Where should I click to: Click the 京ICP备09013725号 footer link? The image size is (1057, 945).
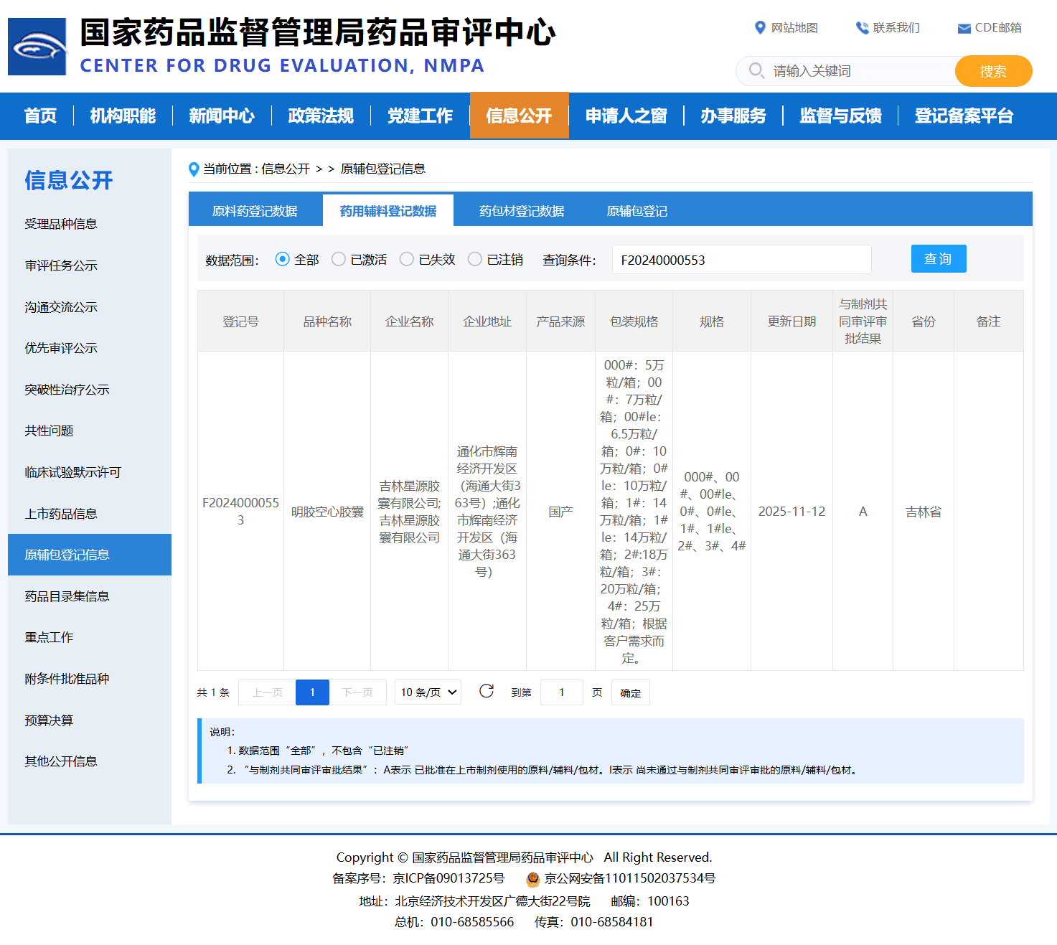[448, 879]
